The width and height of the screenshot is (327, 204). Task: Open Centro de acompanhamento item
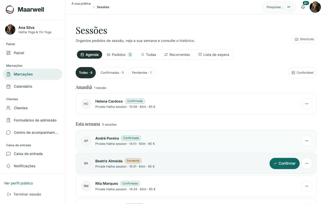point(32,132)
